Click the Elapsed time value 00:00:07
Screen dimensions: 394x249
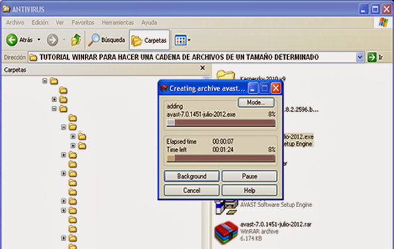[x=223, y=141]
